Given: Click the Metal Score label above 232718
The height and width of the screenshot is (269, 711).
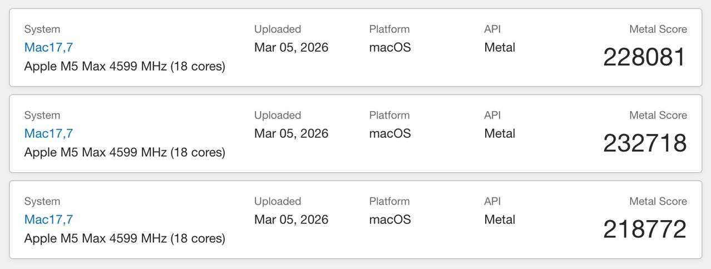Looking at the screenshot, I should coord(658,116).
